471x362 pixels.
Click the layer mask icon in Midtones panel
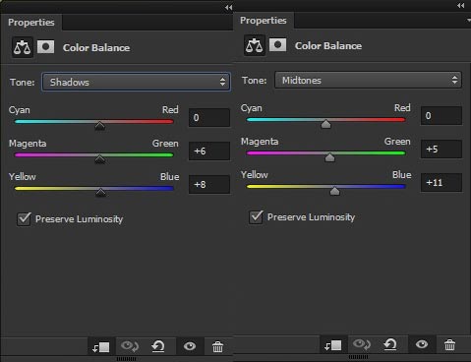coord(277,45)
